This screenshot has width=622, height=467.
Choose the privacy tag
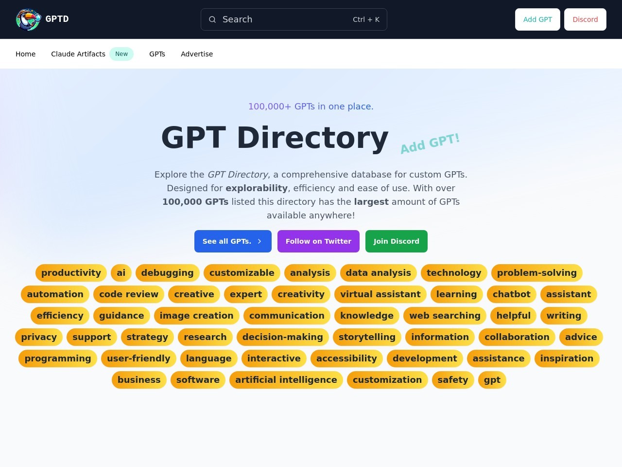pos(39,337)
